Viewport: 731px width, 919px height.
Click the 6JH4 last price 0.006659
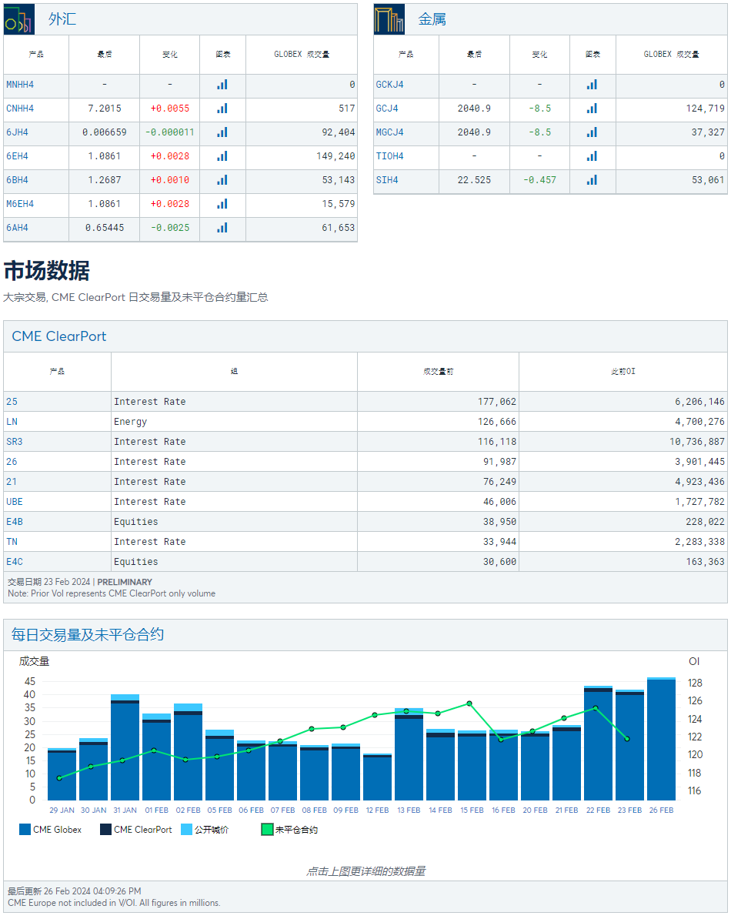click(104, 132)
